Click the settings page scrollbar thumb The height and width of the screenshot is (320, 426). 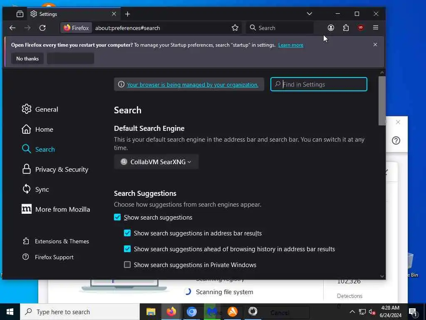coord(382,101)
